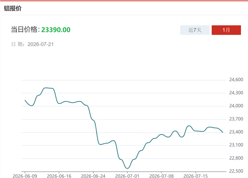Click the 铝报价 section title
Viewport: 248px width, 178px height.
click(13, 8)
